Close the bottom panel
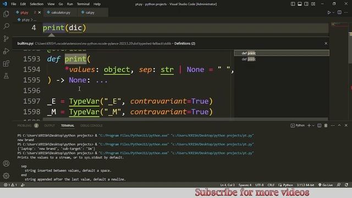 tap(346, 125)
